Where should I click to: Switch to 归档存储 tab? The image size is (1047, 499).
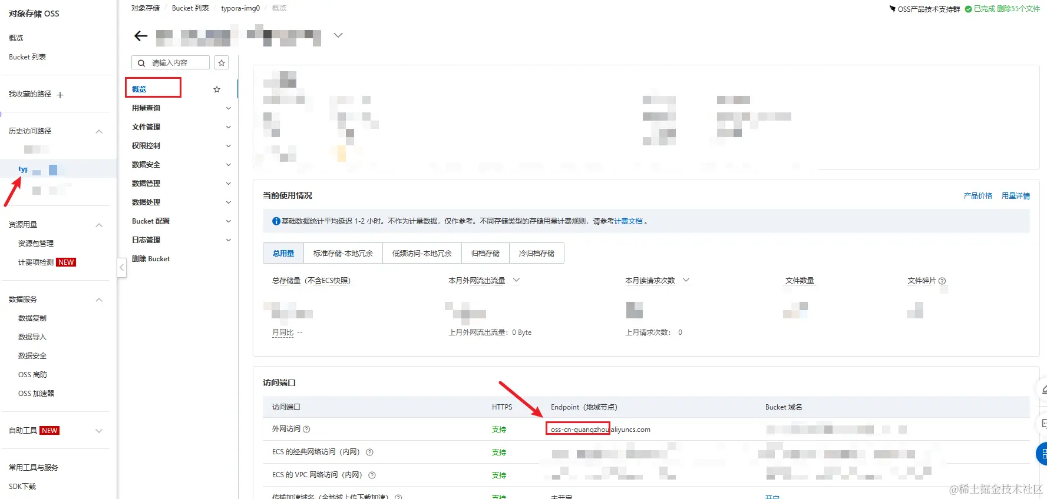[485, 254]
